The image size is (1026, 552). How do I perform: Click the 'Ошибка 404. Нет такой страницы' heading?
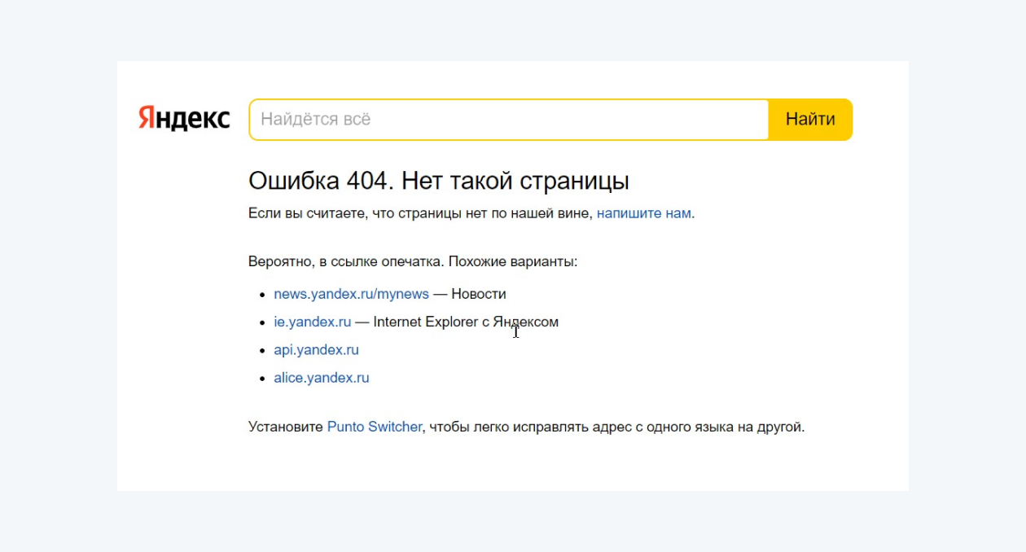[x=439, y=181]
